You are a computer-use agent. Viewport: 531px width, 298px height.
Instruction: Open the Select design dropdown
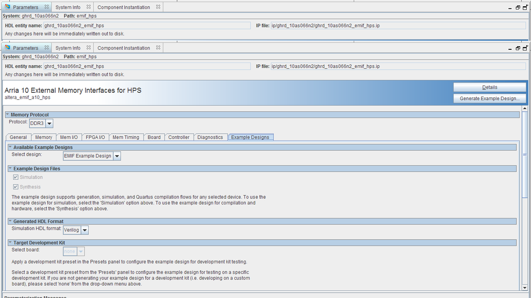coord(117,156)
